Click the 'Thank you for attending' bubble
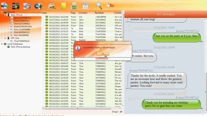 point(172,104)
